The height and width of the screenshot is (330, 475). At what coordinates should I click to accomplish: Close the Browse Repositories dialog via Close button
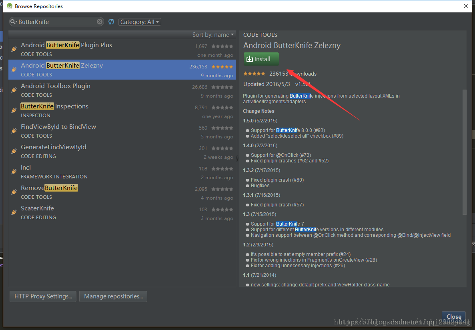coord(453,316)
